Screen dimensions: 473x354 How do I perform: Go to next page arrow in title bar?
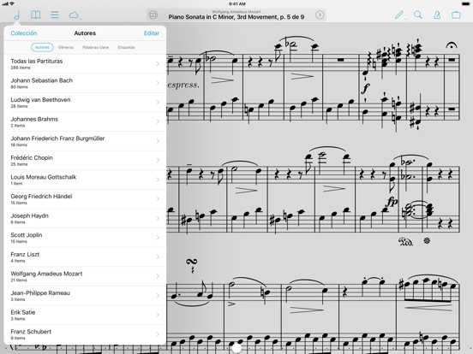click(320, 15)
